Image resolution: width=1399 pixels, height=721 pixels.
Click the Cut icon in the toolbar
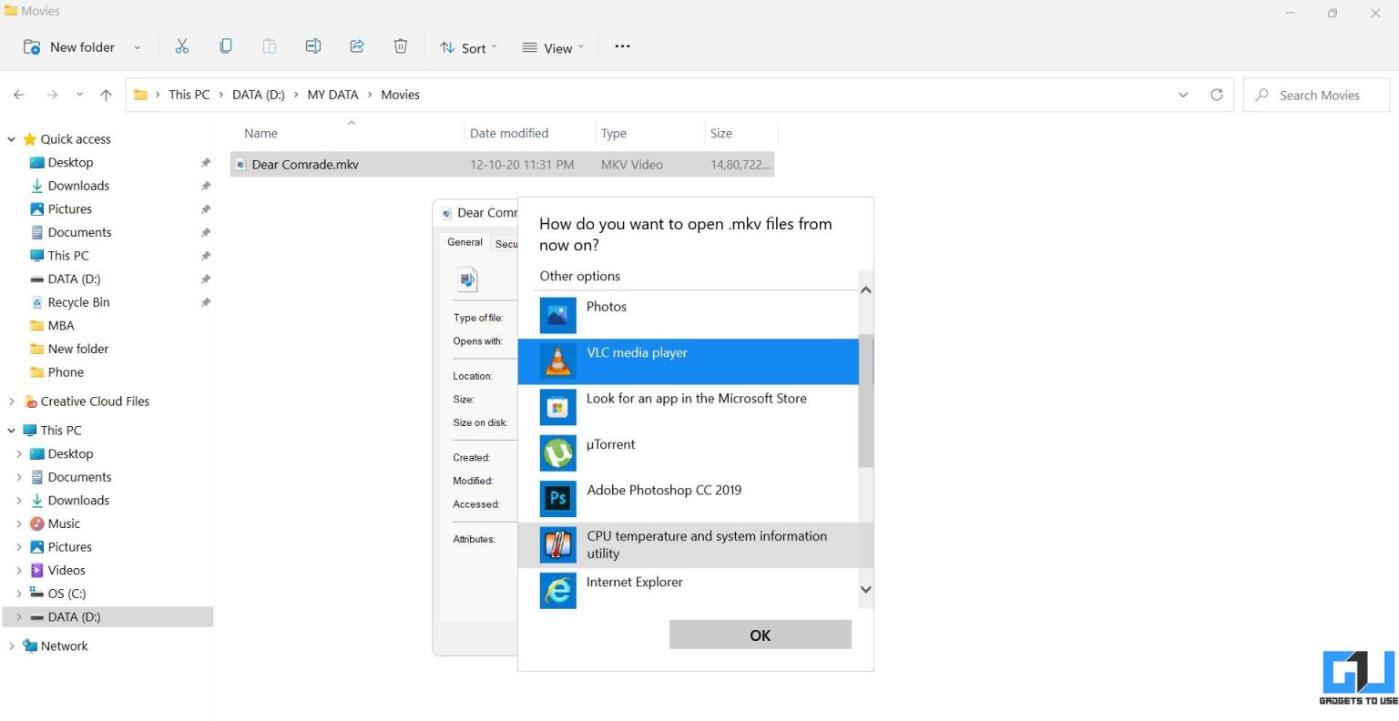[x=181, y=46]
